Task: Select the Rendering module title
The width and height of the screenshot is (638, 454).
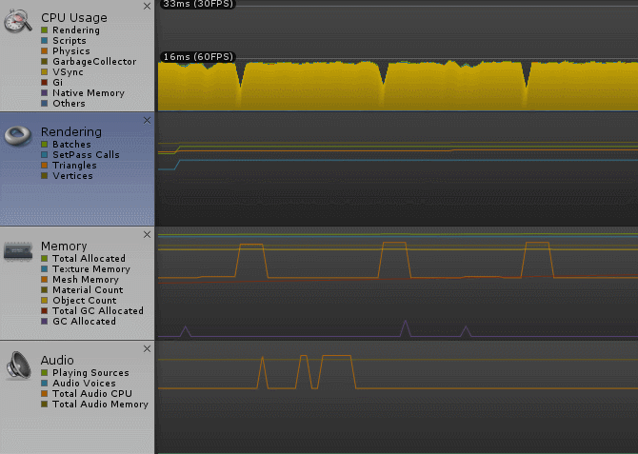Action: 71,131
